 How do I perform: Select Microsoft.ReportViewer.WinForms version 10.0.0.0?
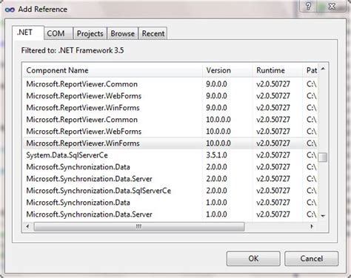tap(170, 143)
